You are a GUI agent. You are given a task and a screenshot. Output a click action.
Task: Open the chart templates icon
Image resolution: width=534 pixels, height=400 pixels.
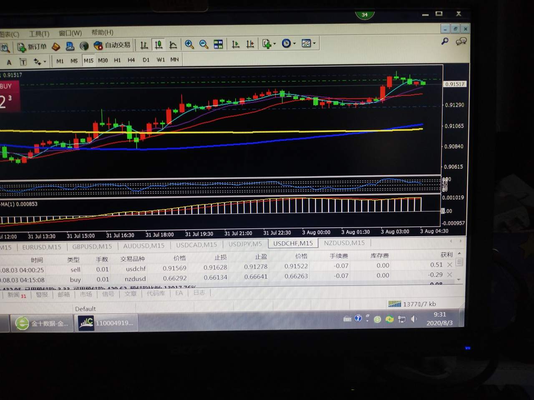[x=306, y=43]
